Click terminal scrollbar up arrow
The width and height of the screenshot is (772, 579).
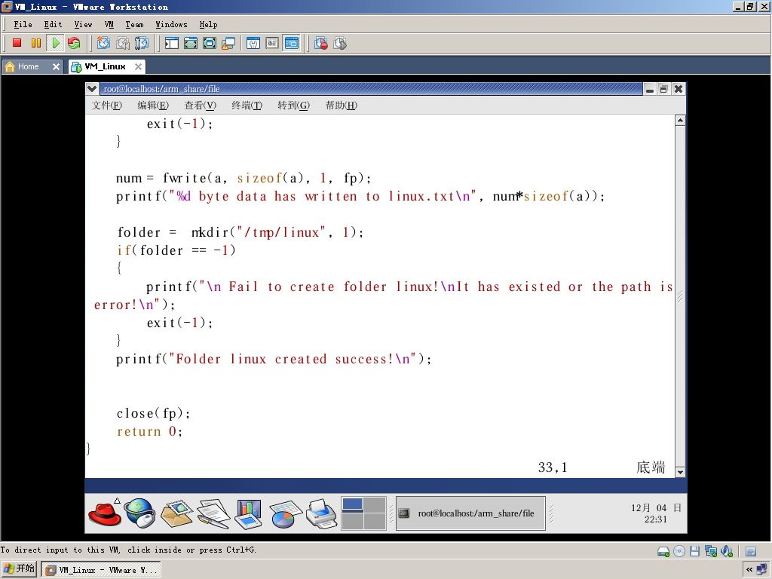point(680,121)
